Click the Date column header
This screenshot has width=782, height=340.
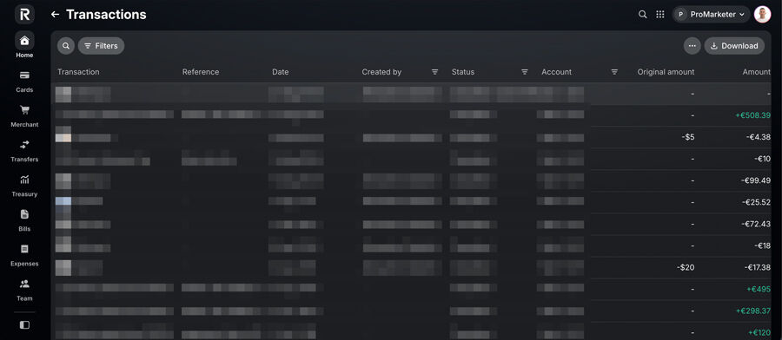click(x=281, y=72)
